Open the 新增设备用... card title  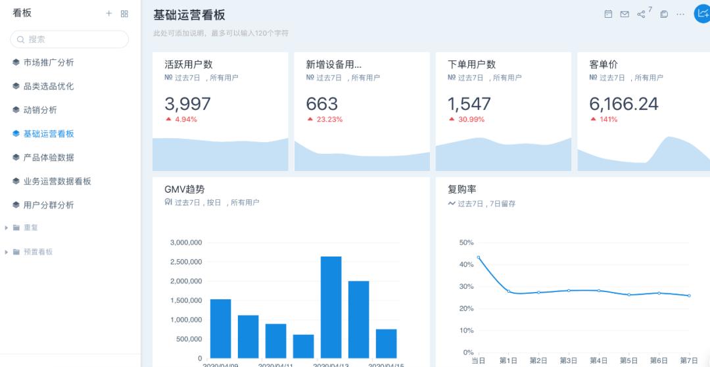tap(334, 65)
